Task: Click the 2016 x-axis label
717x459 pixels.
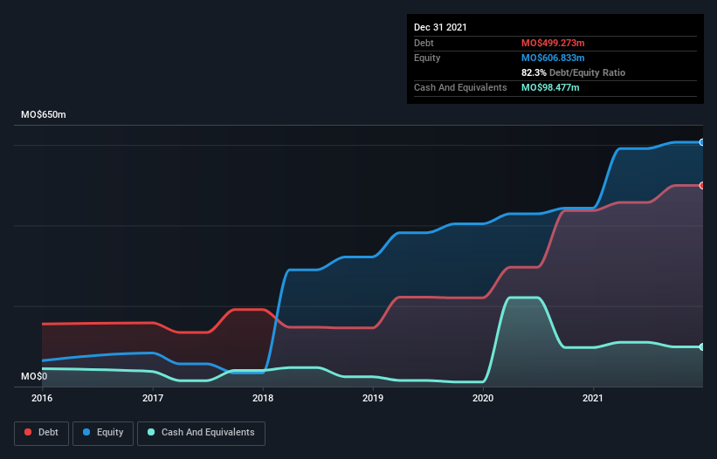Action: [x=42, y=398]
